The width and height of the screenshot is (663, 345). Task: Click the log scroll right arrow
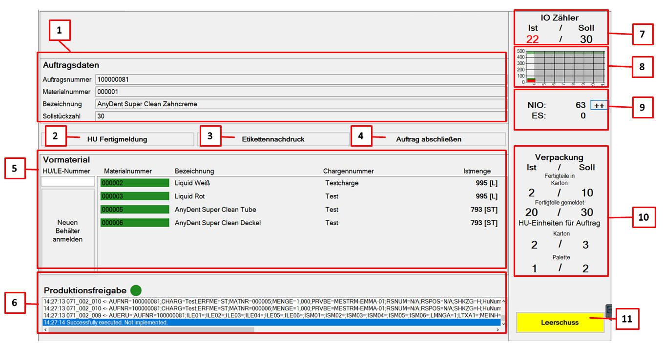click(497, 330)
